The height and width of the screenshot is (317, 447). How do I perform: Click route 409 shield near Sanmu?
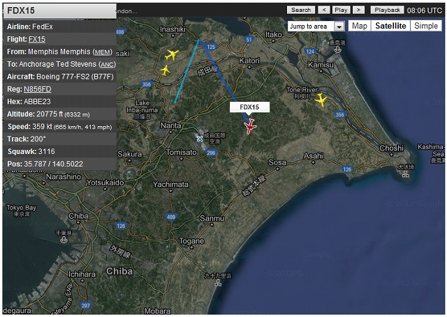(x=170, y=217)
